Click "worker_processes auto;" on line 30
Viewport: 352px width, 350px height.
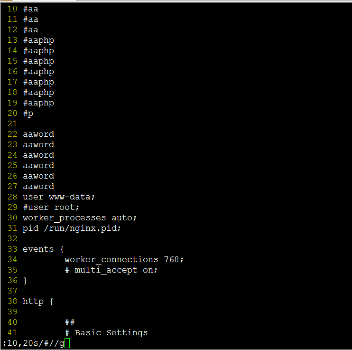point(80,218)
